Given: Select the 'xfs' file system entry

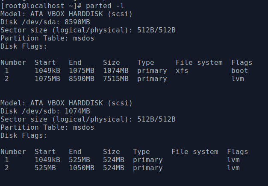Looking at the screenshot, I should 182,71.
